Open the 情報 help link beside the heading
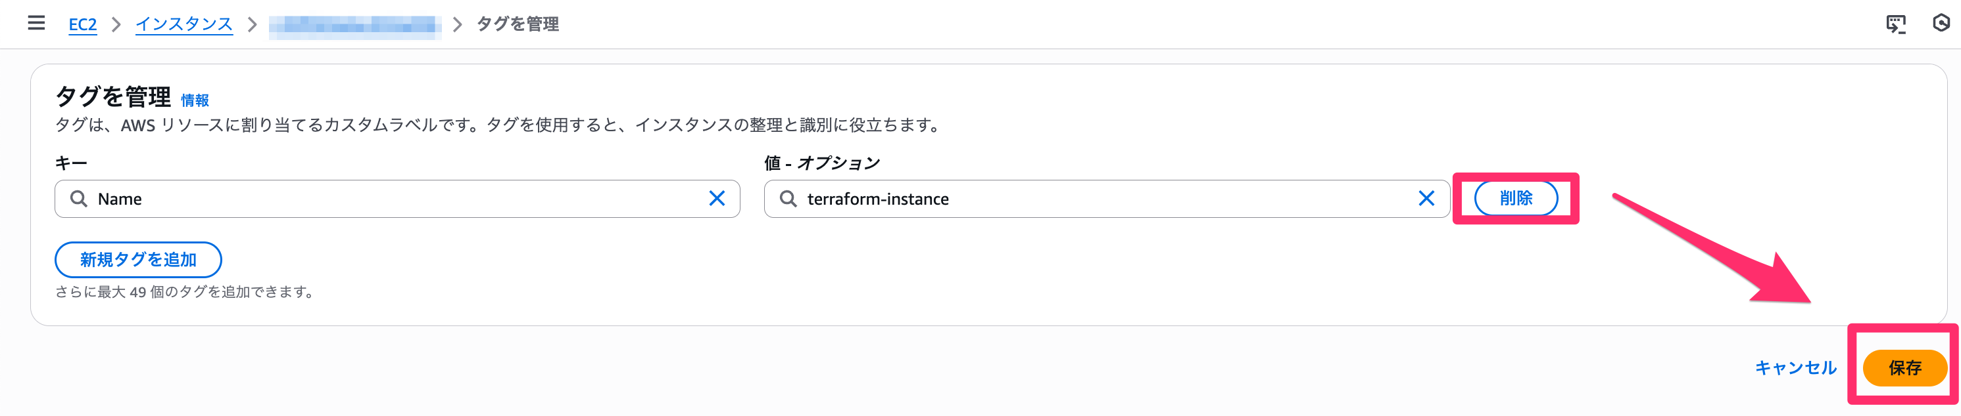 tap(194, 98)
